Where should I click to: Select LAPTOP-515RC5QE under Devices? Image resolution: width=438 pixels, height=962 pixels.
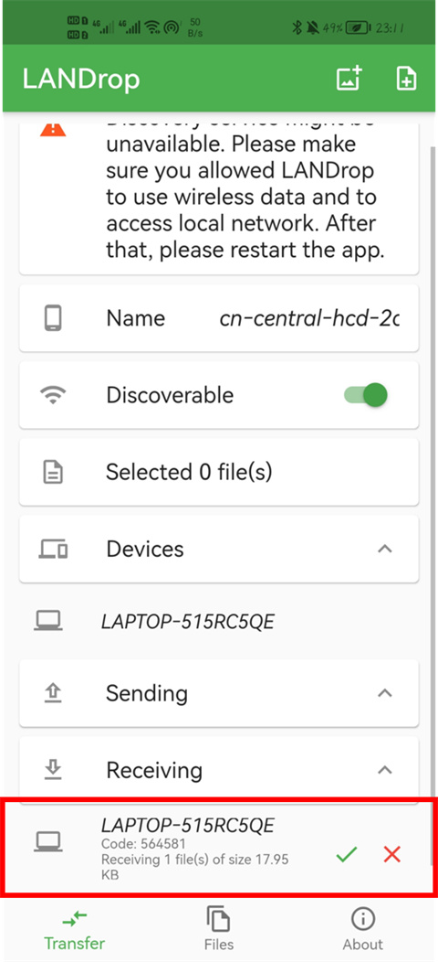(x=219, y=622)
